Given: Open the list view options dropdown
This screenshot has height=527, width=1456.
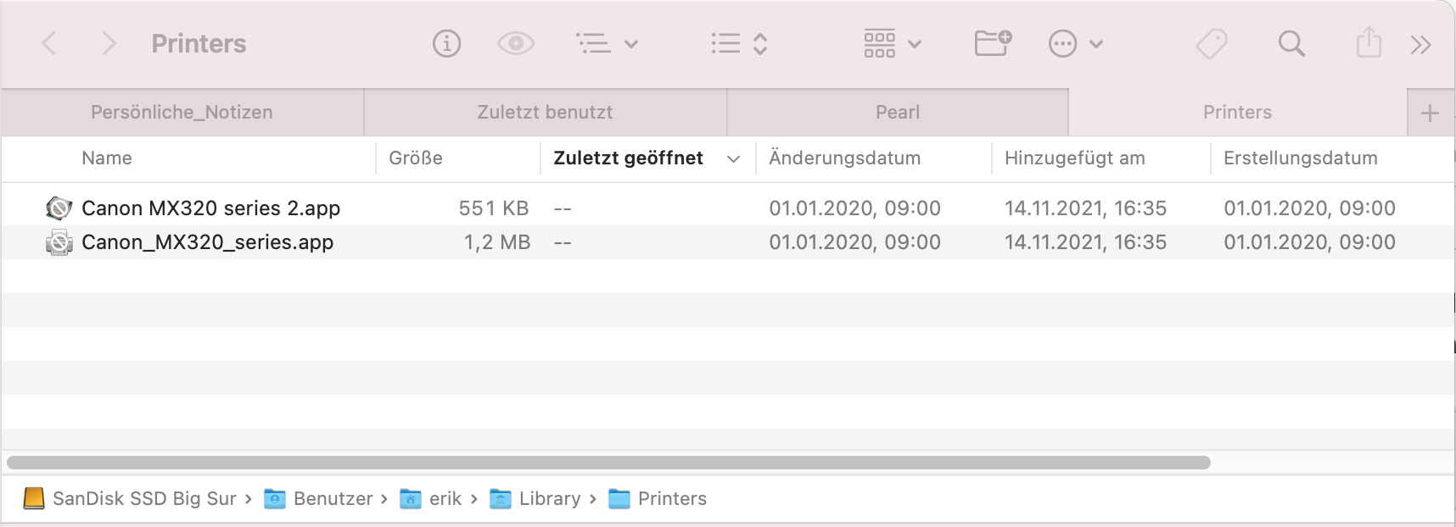Looking at the screenshot, I should click(x=606, y=43).
